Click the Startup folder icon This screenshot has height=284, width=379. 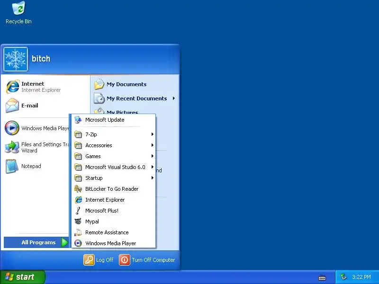(x=78, y=178)
